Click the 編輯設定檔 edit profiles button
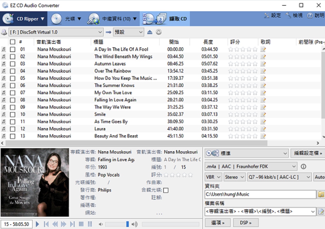Viewport: 325px width, 229px height. tap(308, 153)
